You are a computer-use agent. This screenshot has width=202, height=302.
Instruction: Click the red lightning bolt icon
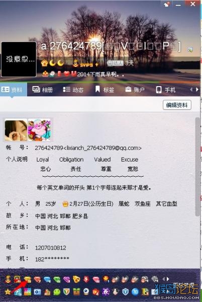click(86, 279)
